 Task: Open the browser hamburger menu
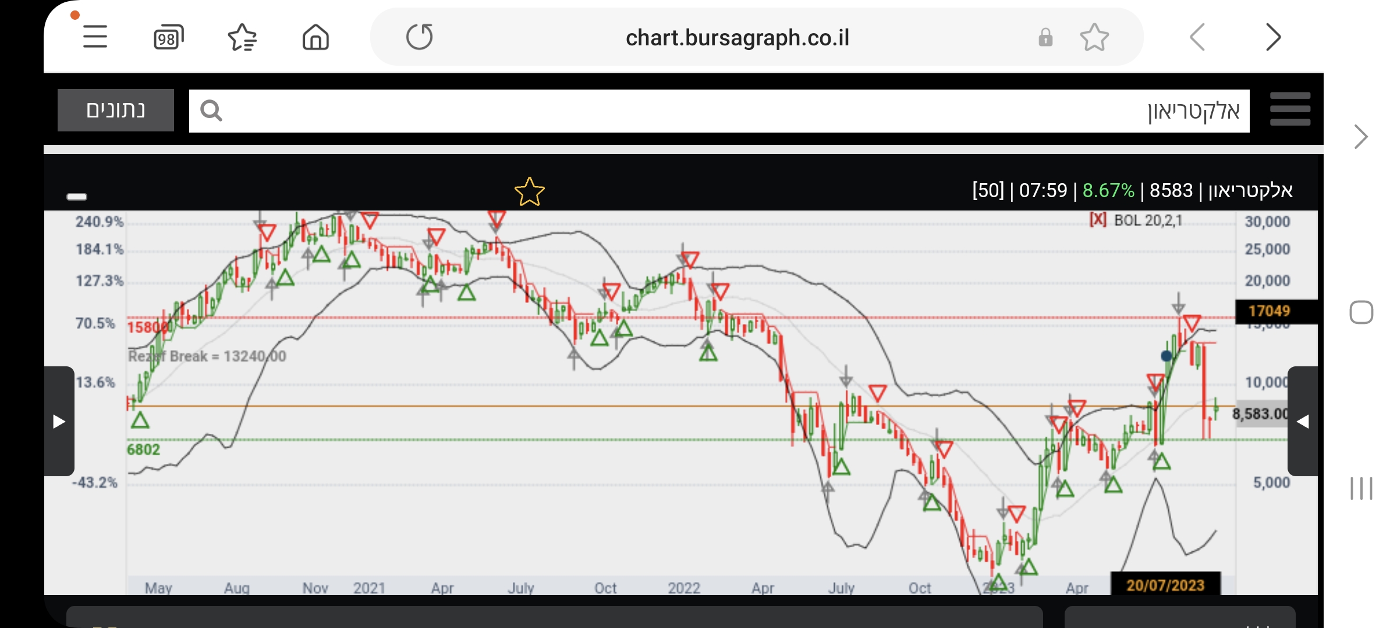(95, 37)
